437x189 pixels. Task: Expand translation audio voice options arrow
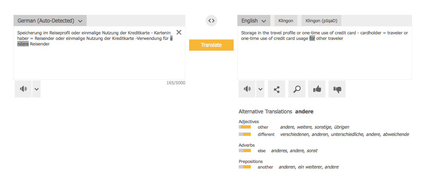[261, 89]
